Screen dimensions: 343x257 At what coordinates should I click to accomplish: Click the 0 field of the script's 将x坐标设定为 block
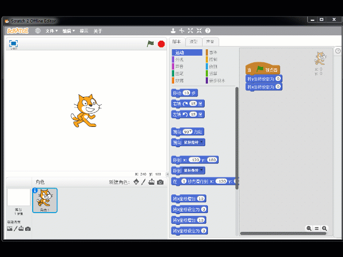click(278, 87)
